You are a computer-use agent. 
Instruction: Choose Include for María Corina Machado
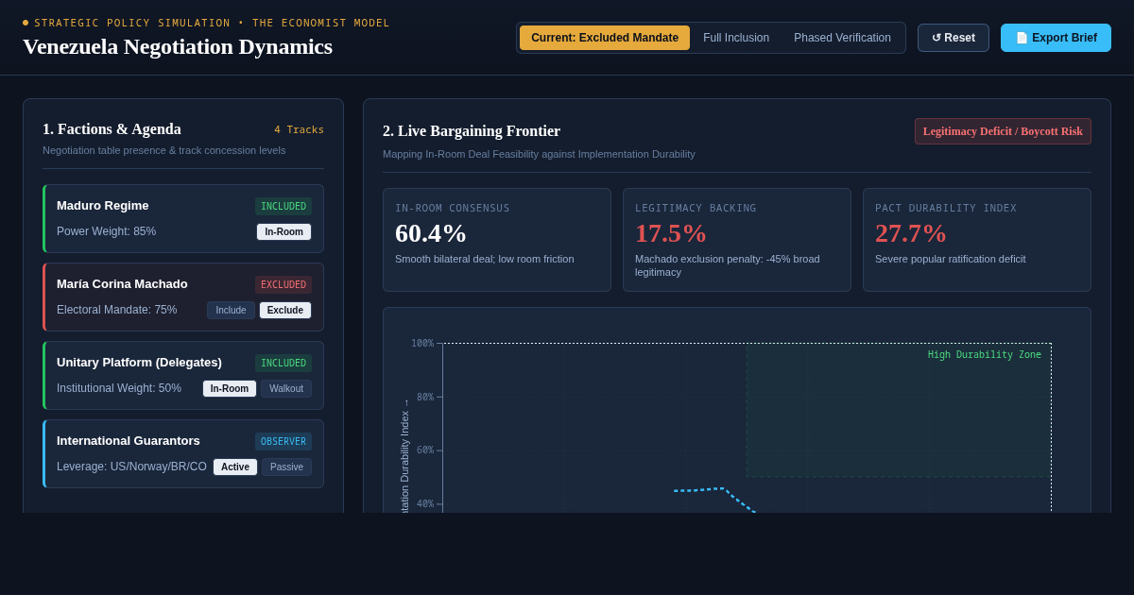(231, 310)
